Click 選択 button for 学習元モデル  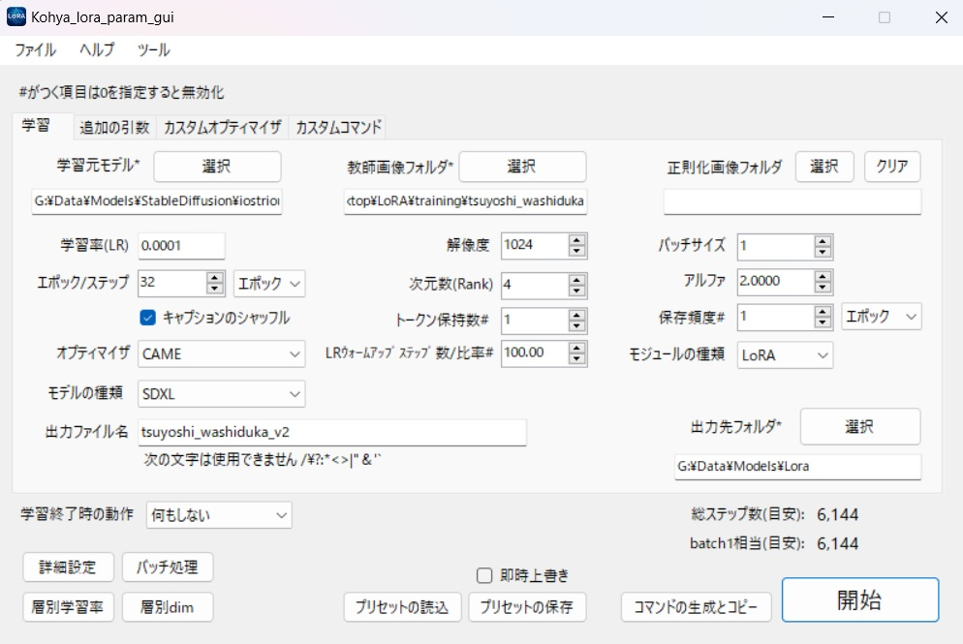217,167
